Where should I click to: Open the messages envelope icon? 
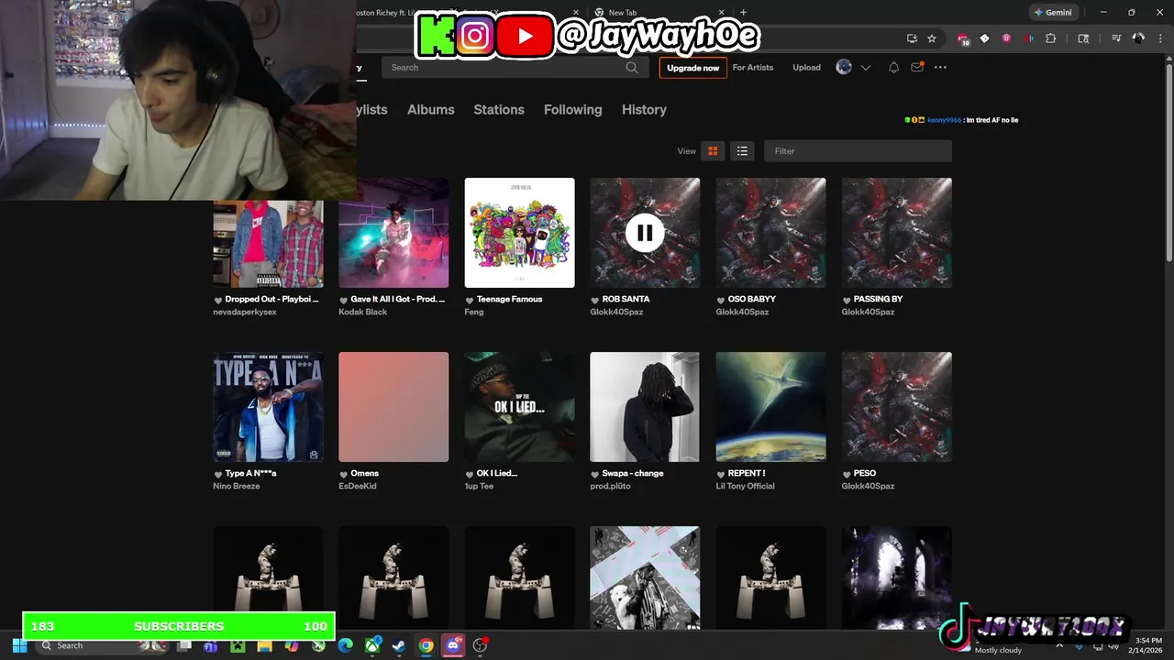(917, 67)
